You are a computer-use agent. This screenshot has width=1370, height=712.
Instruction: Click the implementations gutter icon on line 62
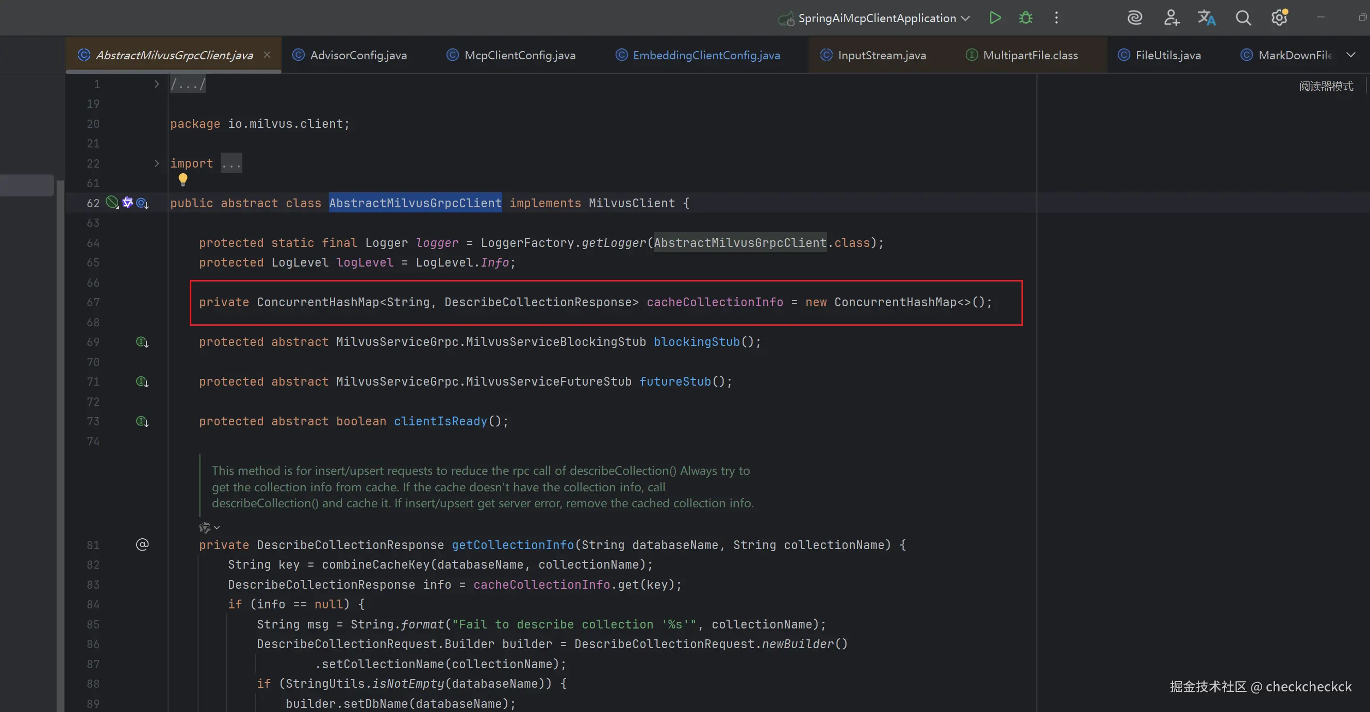pos(142,203)
